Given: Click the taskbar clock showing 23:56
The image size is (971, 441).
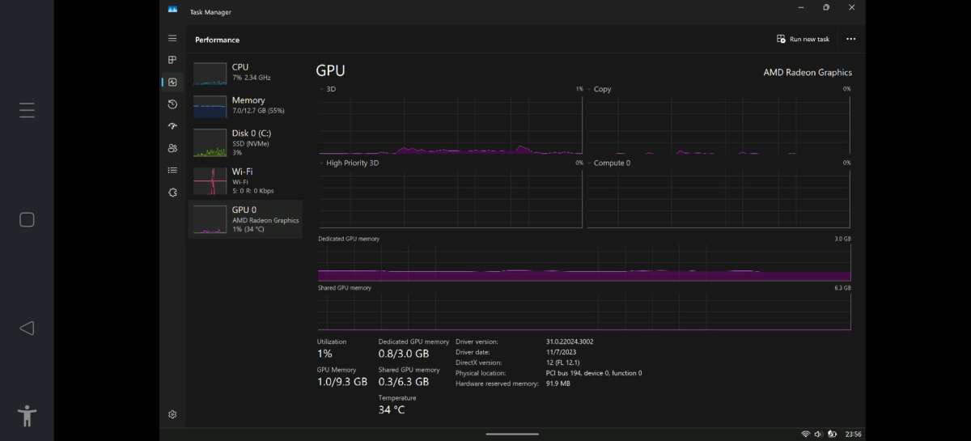Looking at the screenshot, I should (853, 435).
